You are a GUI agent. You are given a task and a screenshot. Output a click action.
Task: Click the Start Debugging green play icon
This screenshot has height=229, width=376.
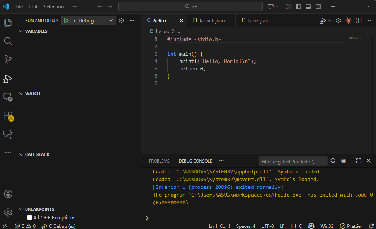66,20
